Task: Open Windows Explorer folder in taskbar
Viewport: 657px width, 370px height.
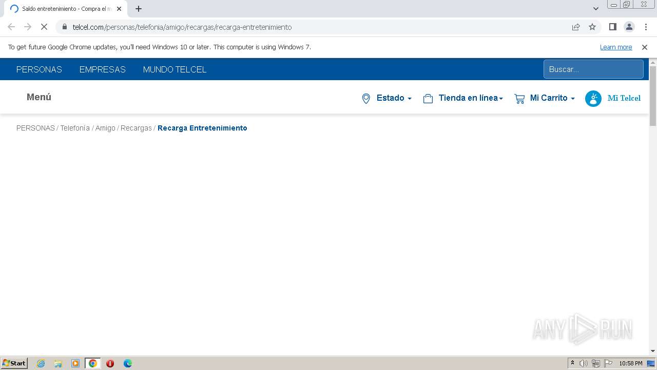Action: [58, 363]
